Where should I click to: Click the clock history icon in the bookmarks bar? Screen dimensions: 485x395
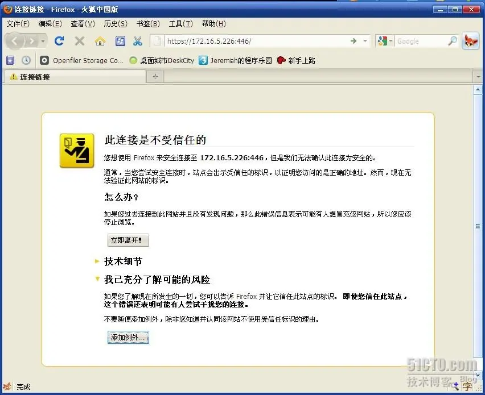coord(26,60)
